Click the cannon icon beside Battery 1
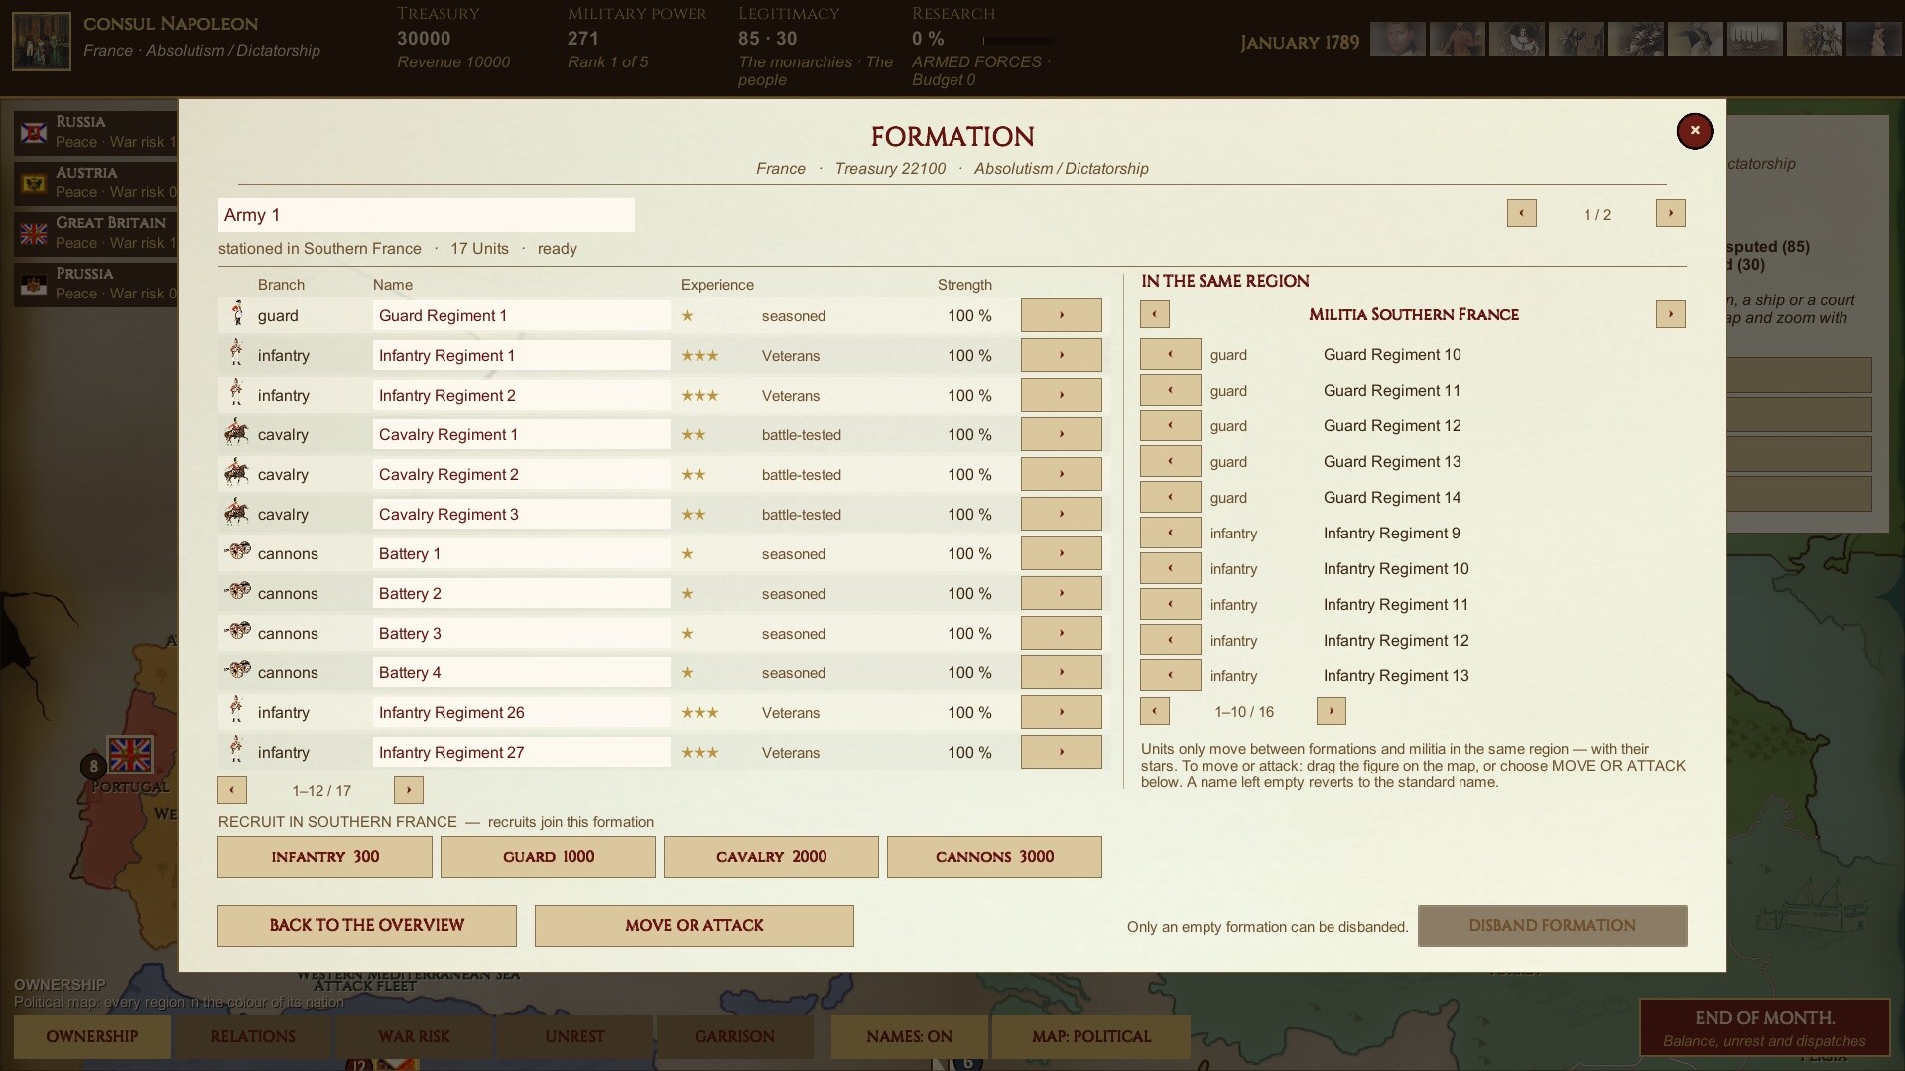This screenshot has height=1071, width=1905. 238,551
